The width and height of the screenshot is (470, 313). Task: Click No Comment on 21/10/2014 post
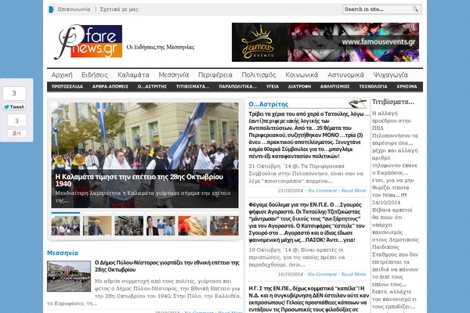click(322, 190)
